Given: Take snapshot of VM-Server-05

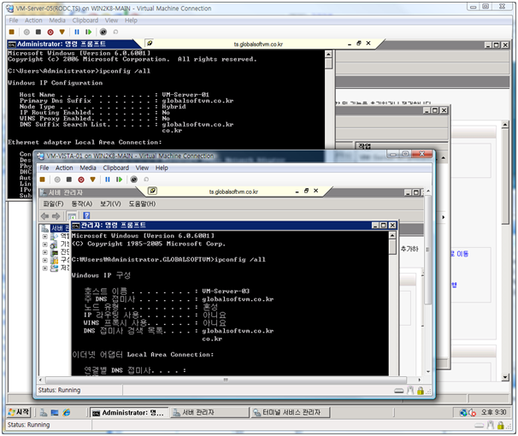Looking at the screenshot, I should click(103, 32).
